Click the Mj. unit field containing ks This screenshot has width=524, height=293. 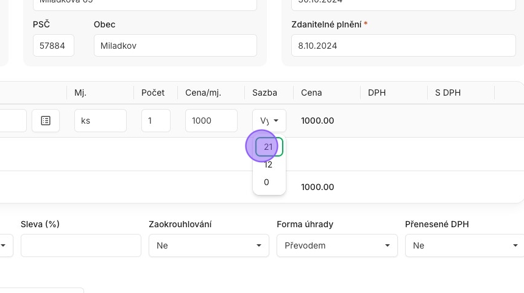click(101, 121)
